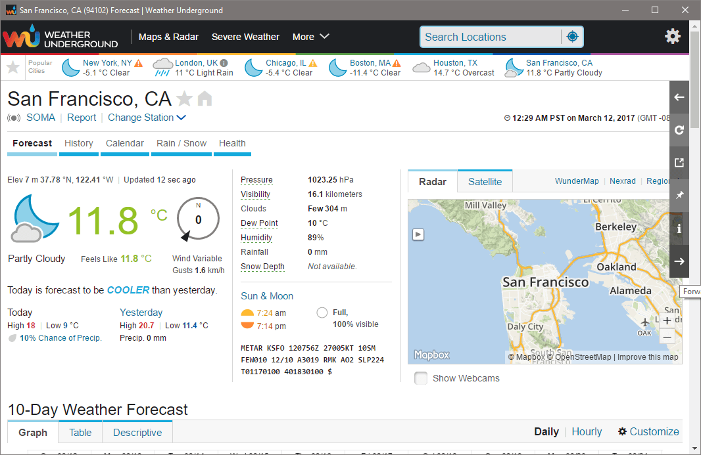Screen dimensions: 701x455
Task: Click London rain cloud icon
Action: pos(162,68)
